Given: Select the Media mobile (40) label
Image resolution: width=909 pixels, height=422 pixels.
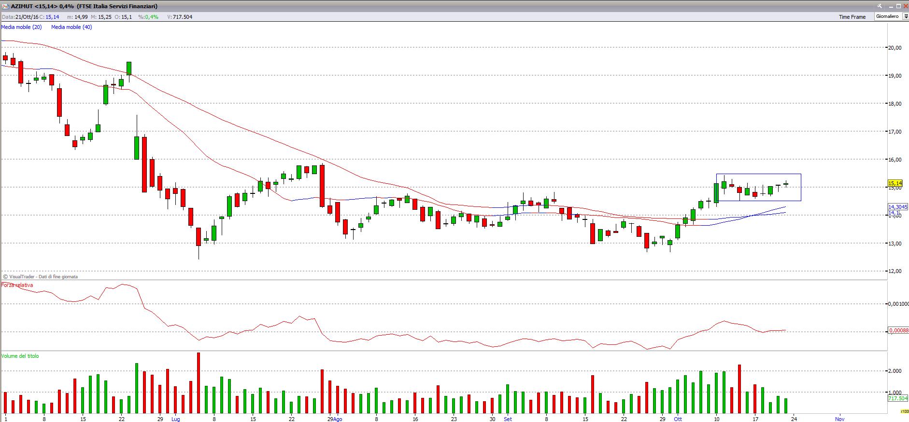Looking at the screenshot, I should coord(71,27).
